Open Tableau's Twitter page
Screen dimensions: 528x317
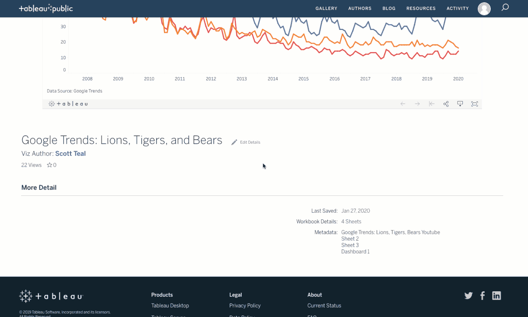[x=469, y=296]
